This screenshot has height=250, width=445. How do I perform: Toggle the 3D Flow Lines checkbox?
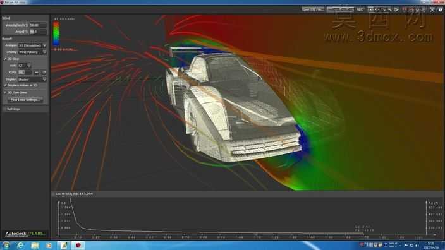[x=5, y=93]
